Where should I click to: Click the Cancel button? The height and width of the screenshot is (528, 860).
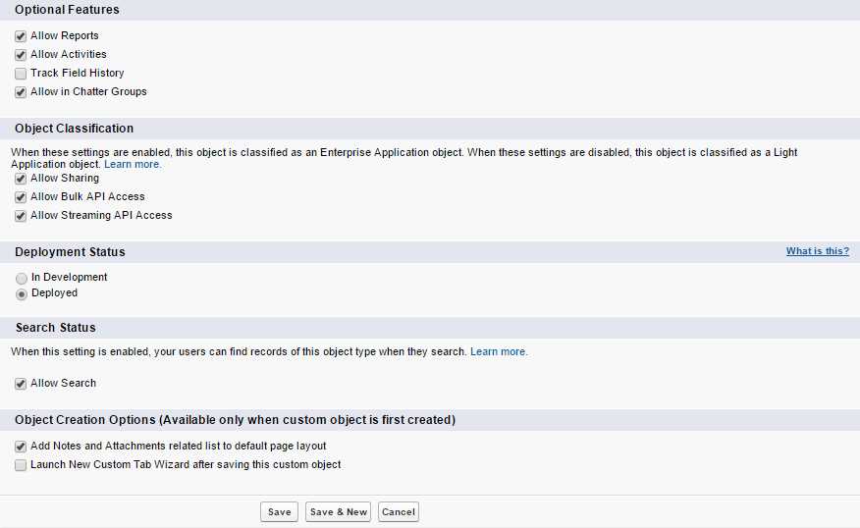pyautogui.click(x=399, y=511)
